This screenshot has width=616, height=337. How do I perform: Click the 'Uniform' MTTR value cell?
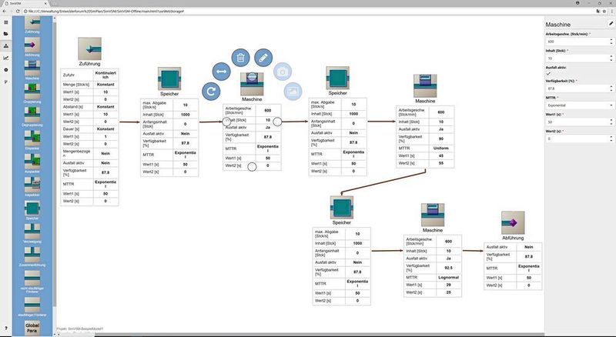pos(441,148)
